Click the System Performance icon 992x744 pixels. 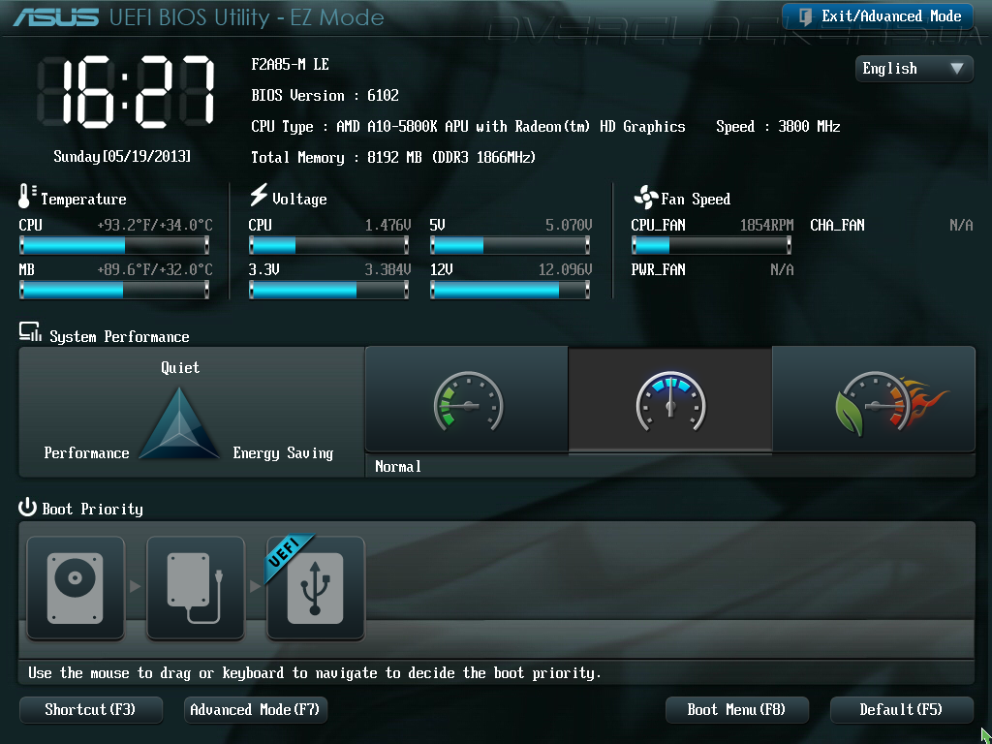tap(30, 332)
